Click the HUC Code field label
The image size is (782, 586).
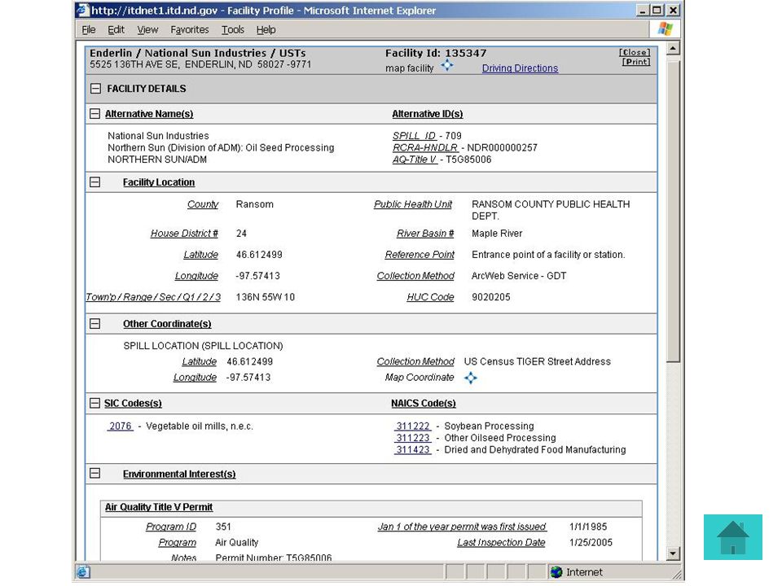(x=430, y=298)
